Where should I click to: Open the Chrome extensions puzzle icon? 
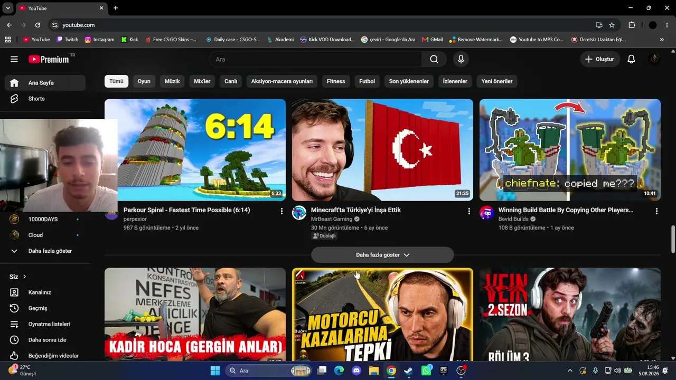(632, 25)
